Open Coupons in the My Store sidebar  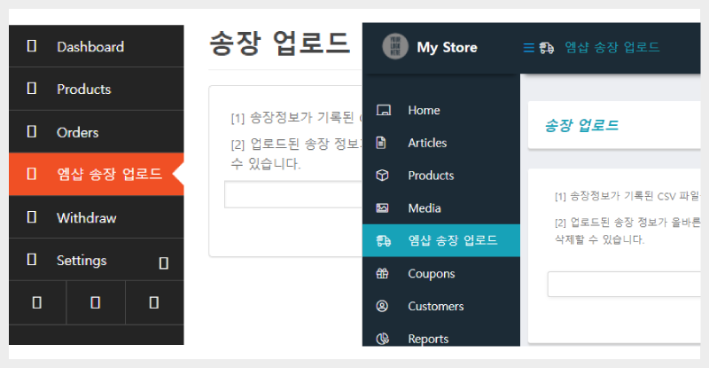click(441, 273)
